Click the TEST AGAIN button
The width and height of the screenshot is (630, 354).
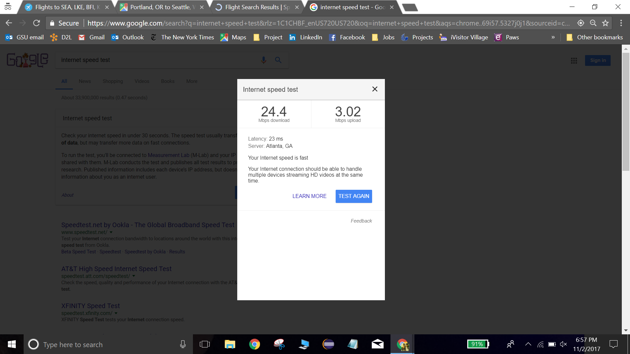click(354, 196)
